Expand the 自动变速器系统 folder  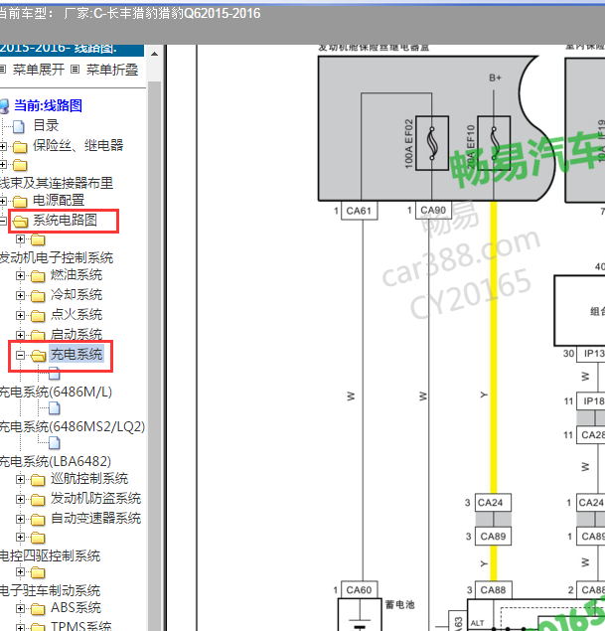click(x=20, y=519)
